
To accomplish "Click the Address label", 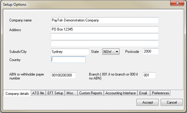I will [x=15, y=30].
